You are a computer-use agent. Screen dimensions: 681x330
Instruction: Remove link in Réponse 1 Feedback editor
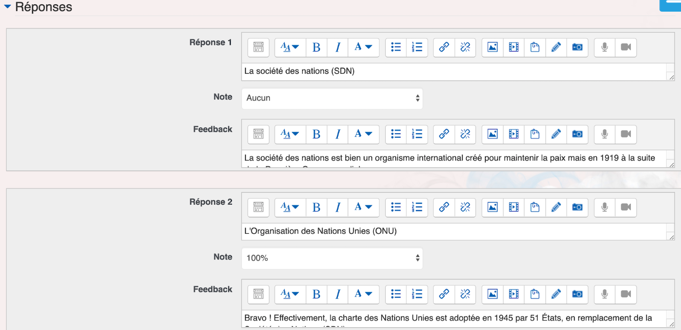(x=465, y=134)
